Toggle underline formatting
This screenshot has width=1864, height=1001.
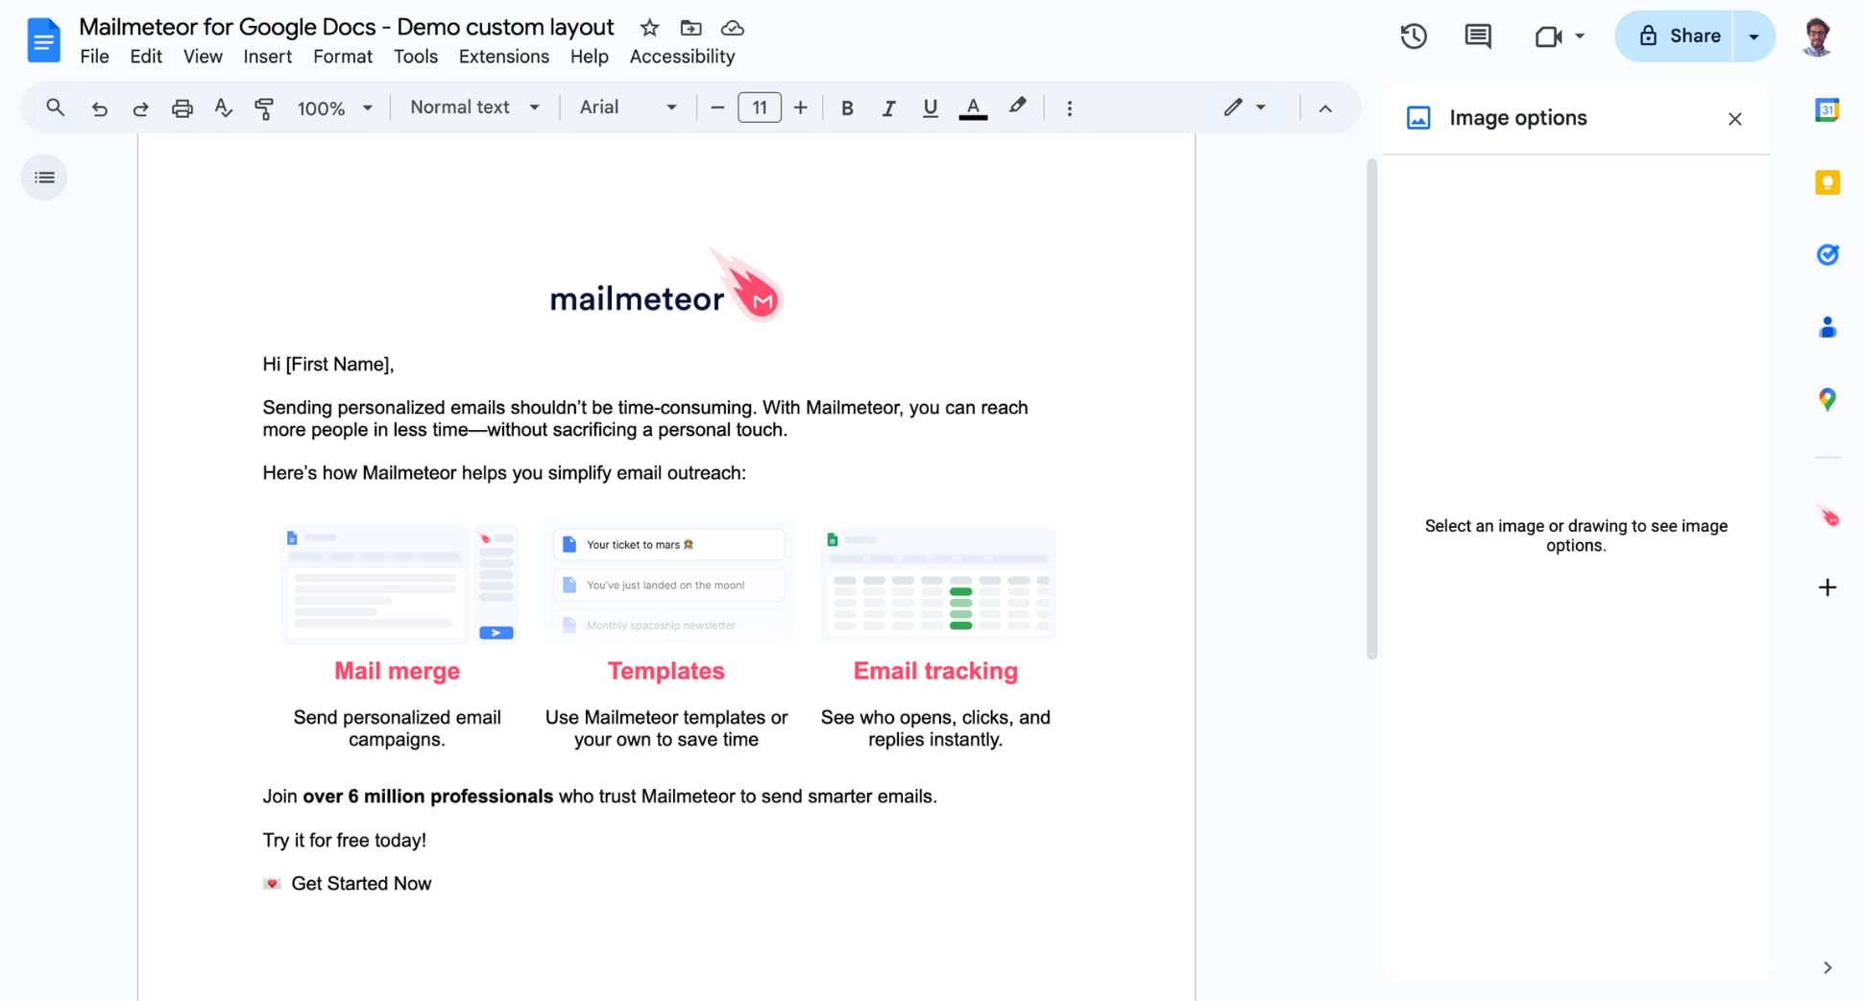click(x=930, y=108)
